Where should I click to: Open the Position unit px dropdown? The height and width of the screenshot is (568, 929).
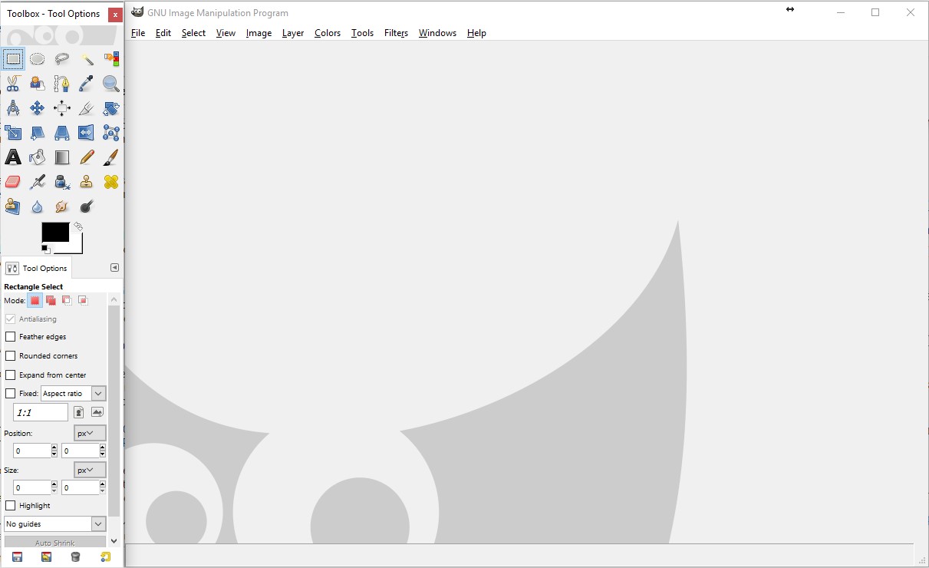coord(90,434)
